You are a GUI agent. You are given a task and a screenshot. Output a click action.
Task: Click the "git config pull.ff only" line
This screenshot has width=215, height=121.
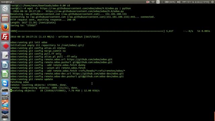point(36,54)
